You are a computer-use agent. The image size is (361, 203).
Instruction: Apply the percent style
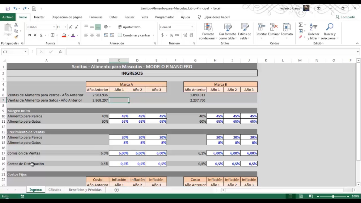pos(172,35)
